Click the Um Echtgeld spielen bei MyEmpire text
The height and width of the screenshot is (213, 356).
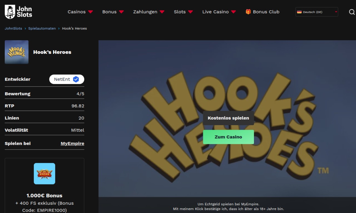tap(228, 204)
